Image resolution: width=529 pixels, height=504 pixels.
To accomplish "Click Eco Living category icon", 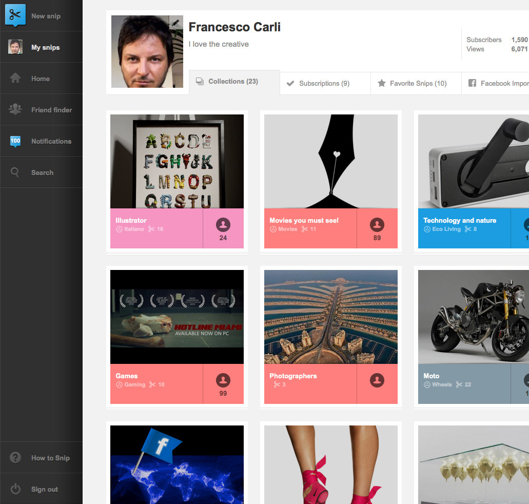I will click(427, 229).
